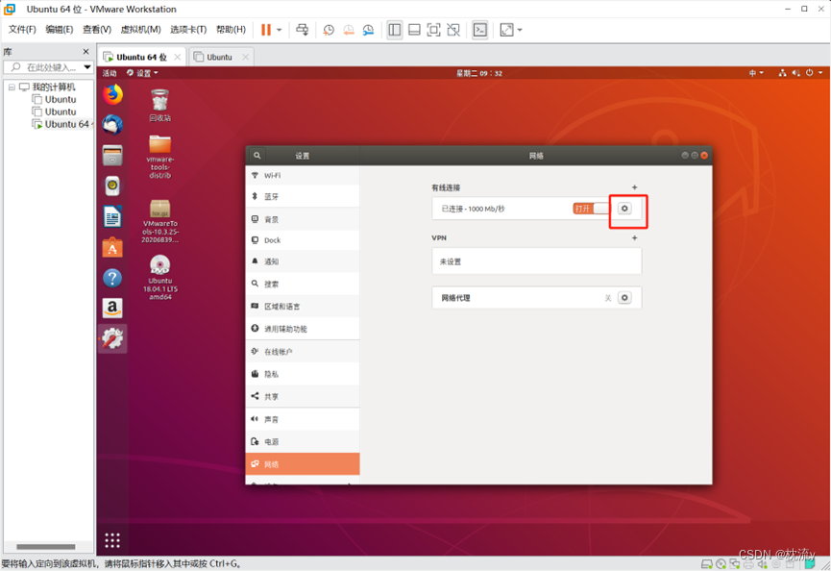Open the 虚拟机(M) menu
Viewport: 831px width, 571px height.
pyautogui.click(x=140, y=29)
